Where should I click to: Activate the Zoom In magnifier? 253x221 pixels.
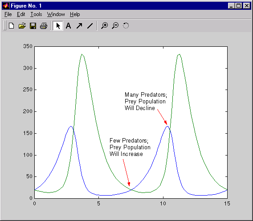tap(105, 26)
